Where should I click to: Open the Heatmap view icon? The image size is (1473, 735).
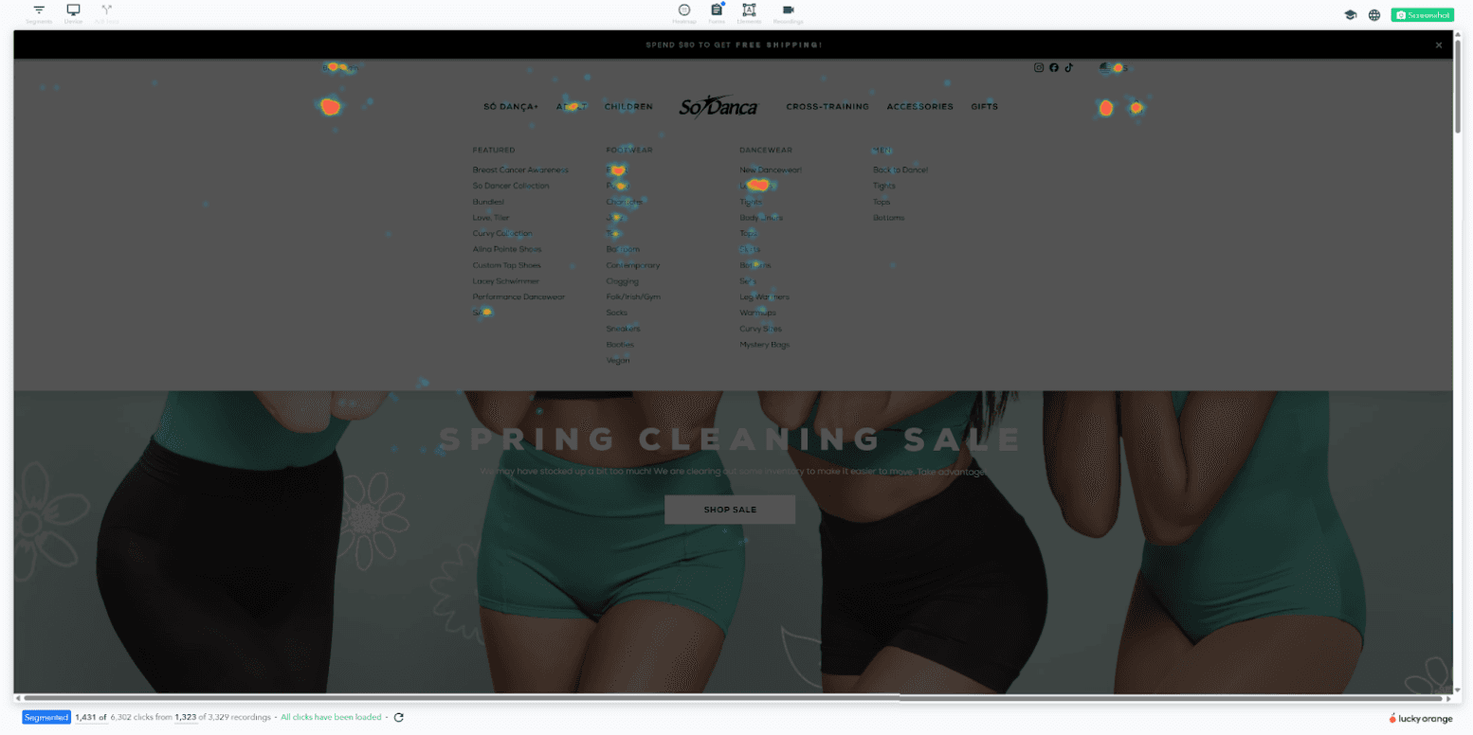click(684, 11)
